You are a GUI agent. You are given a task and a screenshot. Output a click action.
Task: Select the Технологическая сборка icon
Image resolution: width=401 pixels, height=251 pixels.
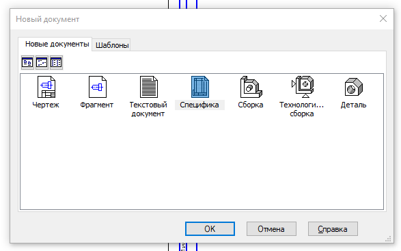[x=303, y=87]
